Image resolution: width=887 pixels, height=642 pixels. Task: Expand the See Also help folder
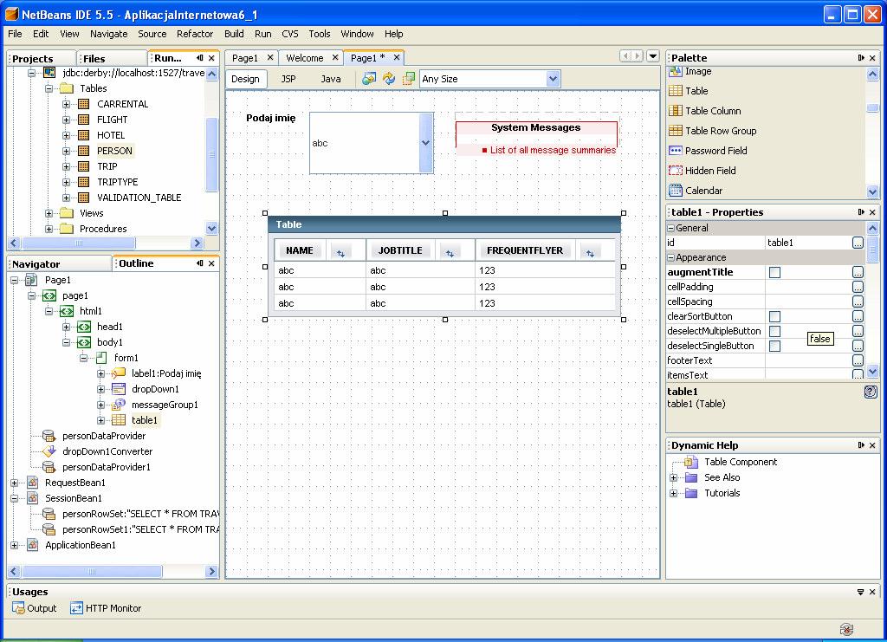673,477
